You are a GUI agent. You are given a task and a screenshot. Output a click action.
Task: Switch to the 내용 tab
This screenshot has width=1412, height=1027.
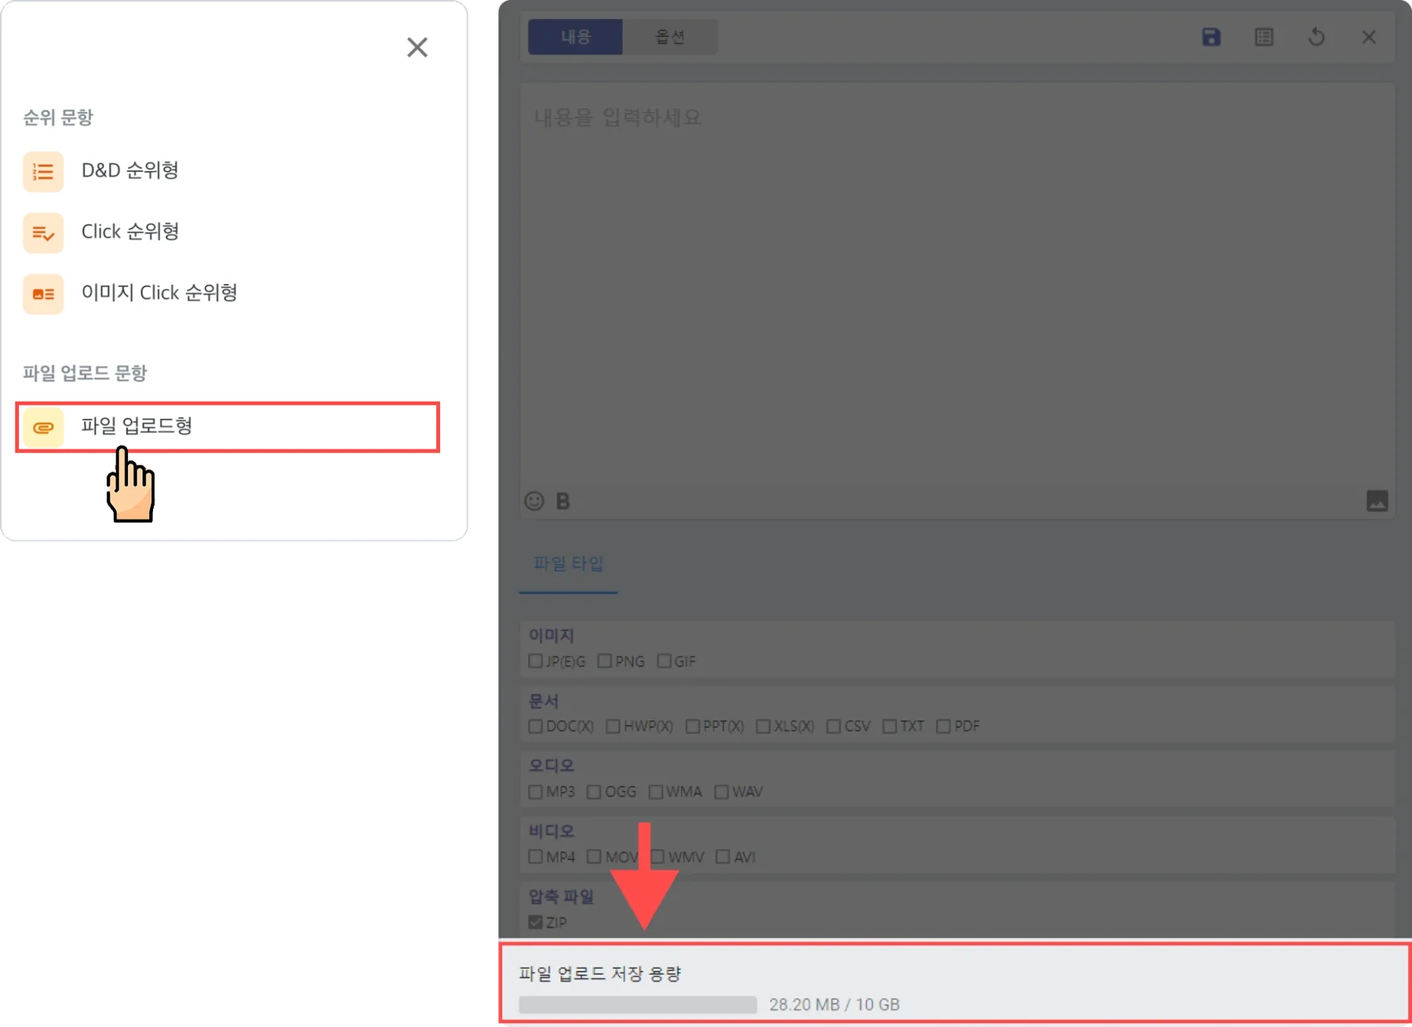coord(575,37)
